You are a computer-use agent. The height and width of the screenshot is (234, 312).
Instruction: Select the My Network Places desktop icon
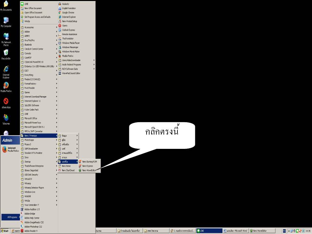6,39
